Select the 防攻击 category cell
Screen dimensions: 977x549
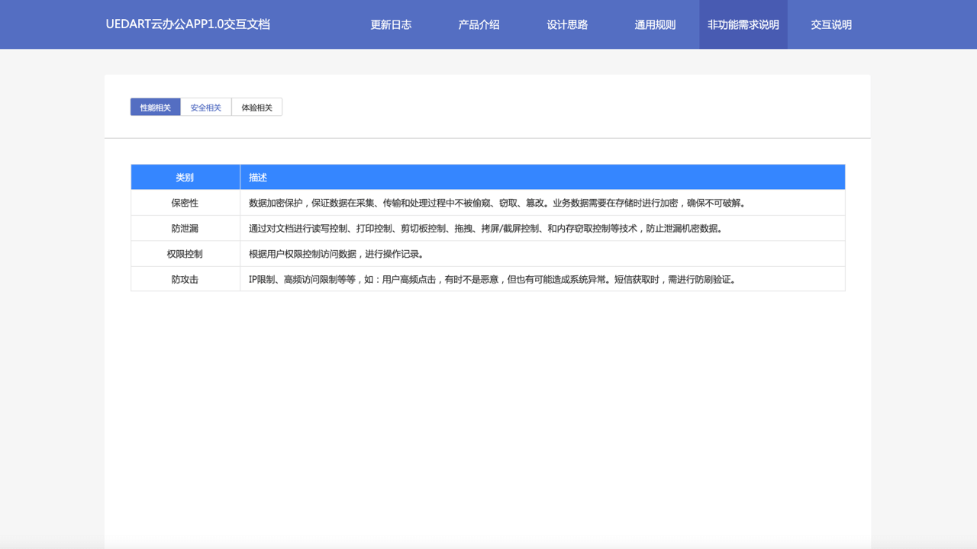click(185, 279)
